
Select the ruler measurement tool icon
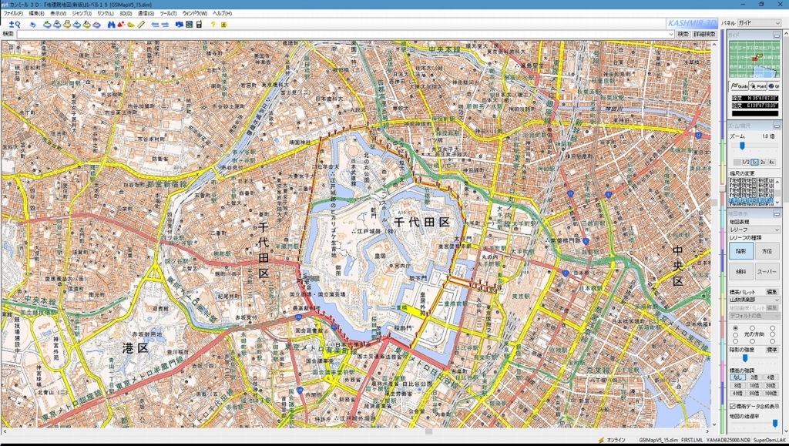(x=141, y=24)
